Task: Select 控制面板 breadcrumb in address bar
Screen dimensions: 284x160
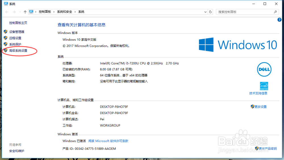Action: click(45, 12)
